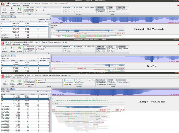Open the red Tablet application menu in middle window
Image resolution: width=179 pixels, height=133 pixels.
tap(3, 43)
